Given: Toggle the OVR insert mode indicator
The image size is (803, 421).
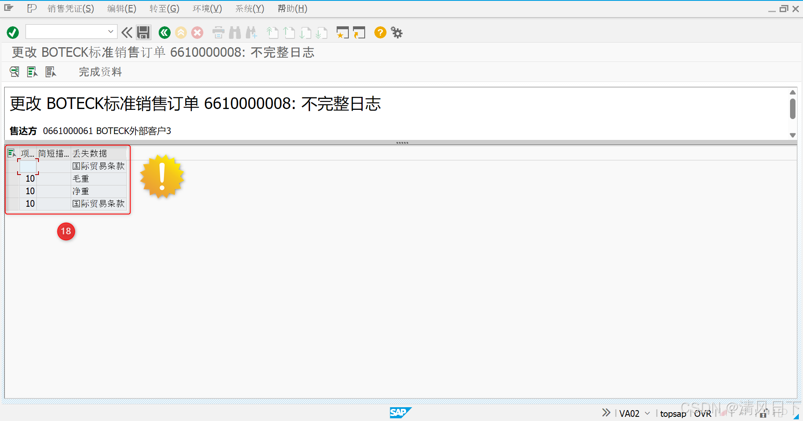Looking at the screenshot, I should tap(703, 413).
